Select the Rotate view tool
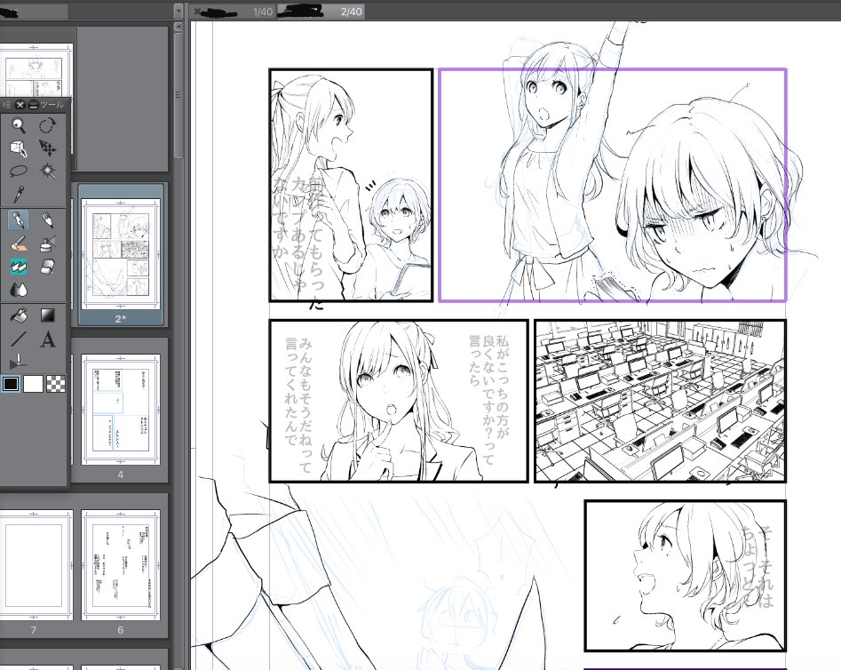 tap(48, 125)
